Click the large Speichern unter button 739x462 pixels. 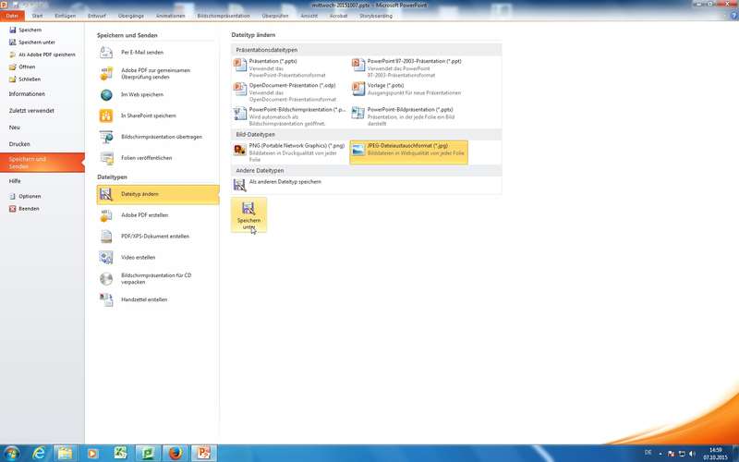[248, 215]
